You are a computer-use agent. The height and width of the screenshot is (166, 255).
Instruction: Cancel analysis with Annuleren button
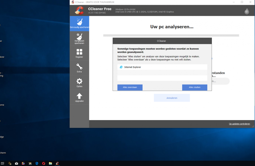(x=172, y=98)
